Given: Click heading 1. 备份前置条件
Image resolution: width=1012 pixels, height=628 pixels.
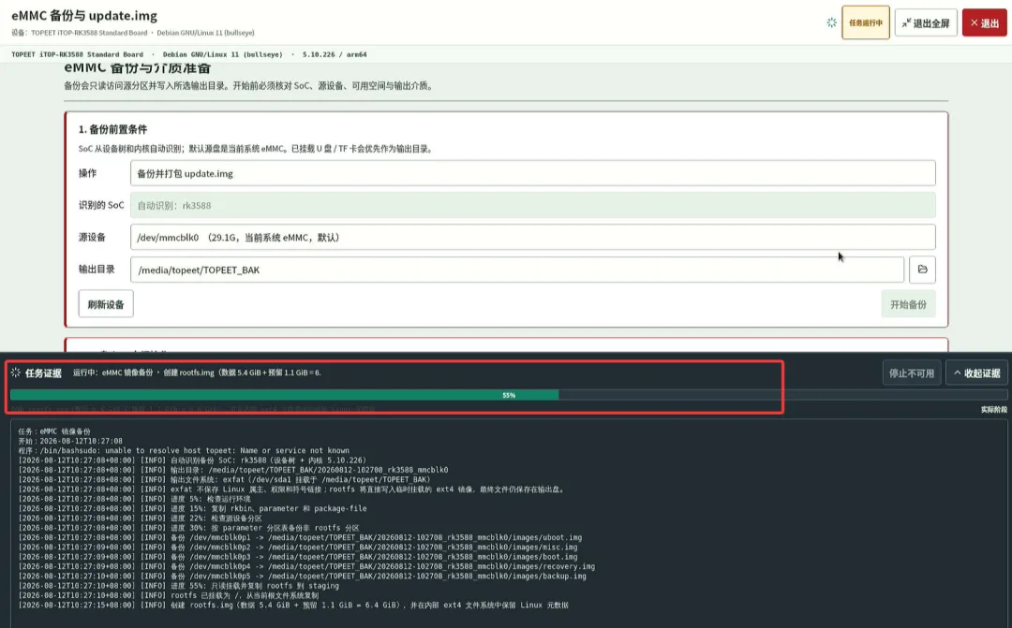Looking at the screenshot, I should [113, 129].
